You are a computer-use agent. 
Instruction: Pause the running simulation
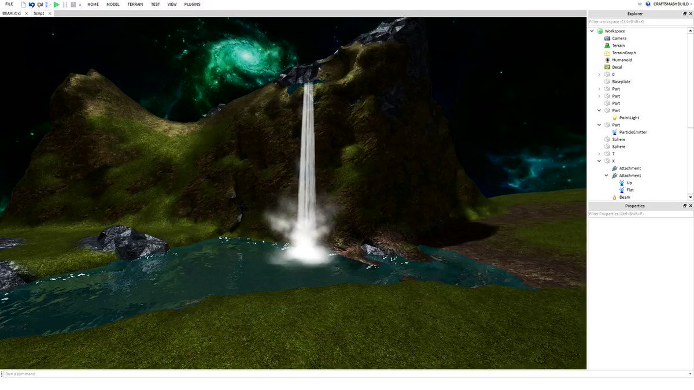tap(65, 4)
